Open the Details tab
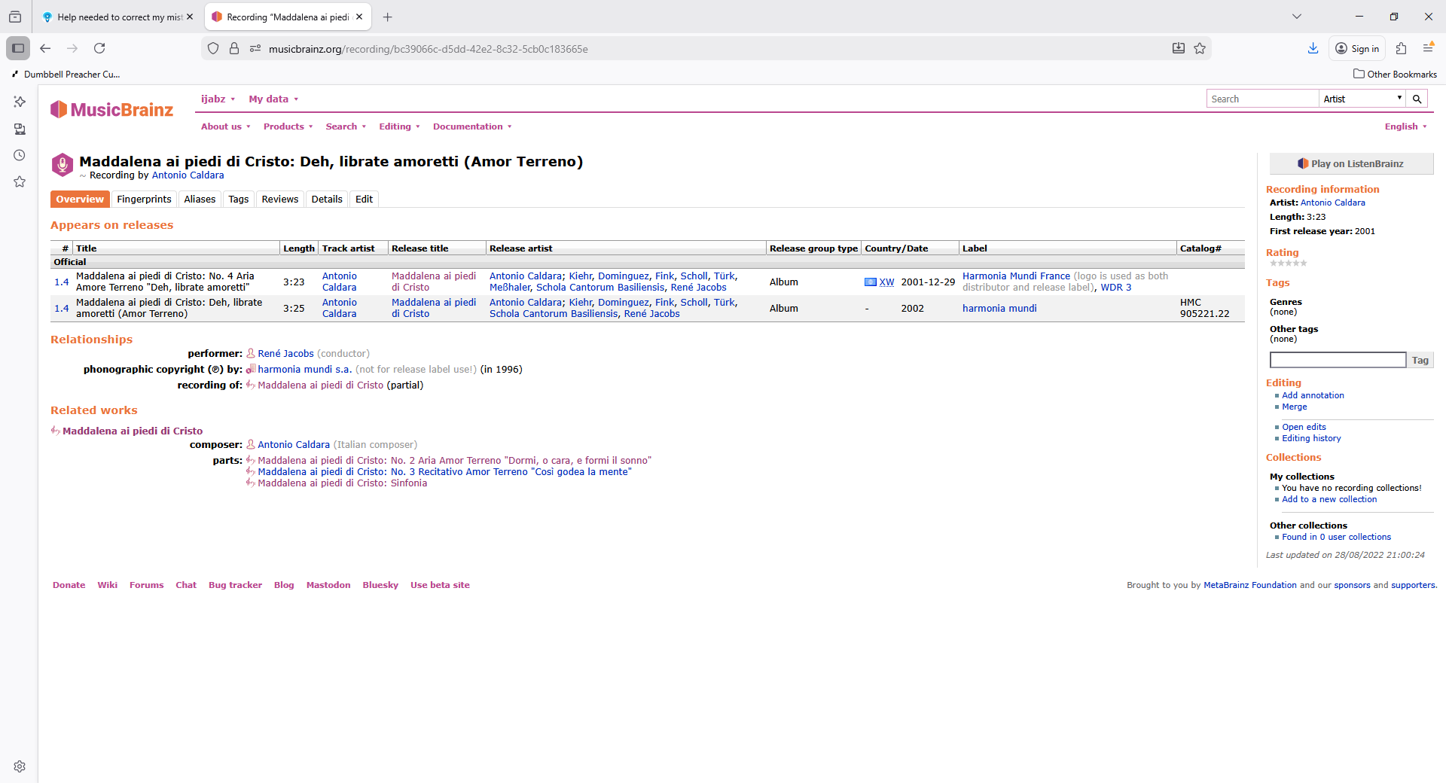This screenshot has width=1446, height=783. coord(327,200)
